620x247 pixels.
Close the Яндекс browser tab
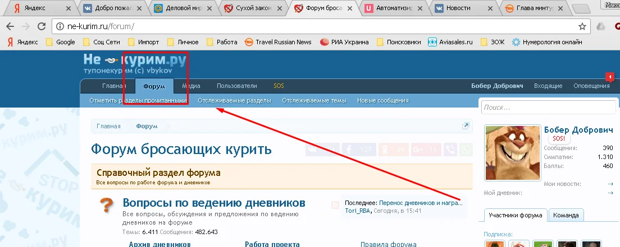[69, 8]
